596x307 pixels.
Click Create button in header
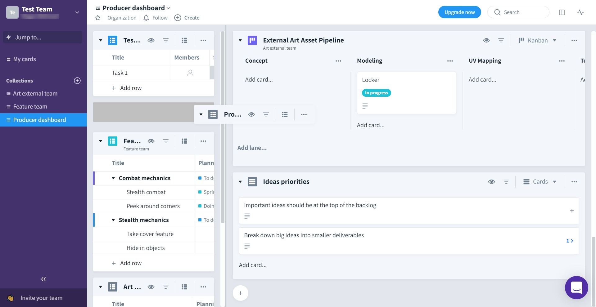coord(187,18)
